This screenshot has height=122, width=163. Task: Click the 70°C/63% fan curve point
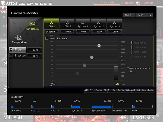[x=92, y=57]
